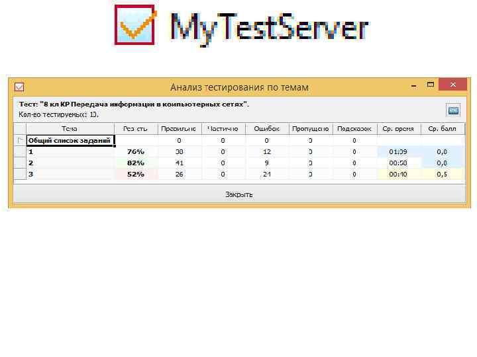The width and height of the screenshot is (477, 357).
Task: Click the Закрыть button
Action: click(x=239, y=194)
